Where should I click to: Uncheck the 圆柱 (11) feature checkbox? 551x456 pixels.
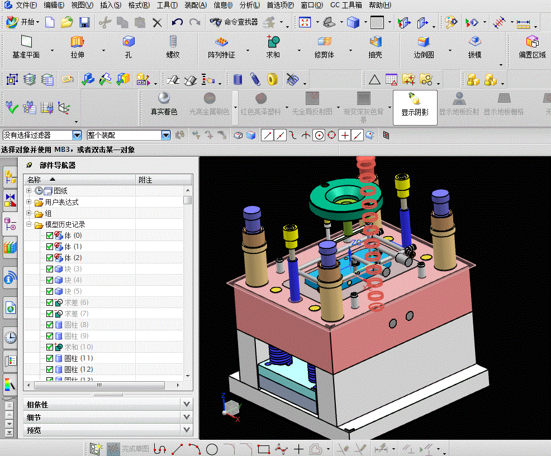coord(50,358)
